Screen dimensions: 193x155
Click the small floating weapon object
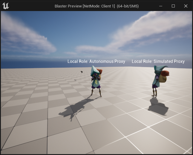82,72
